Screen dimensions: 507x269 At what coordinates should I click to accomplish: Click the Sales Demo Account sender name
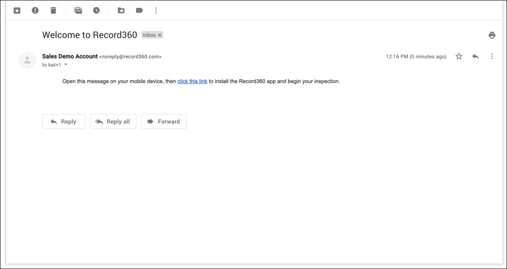coord(70,56)
